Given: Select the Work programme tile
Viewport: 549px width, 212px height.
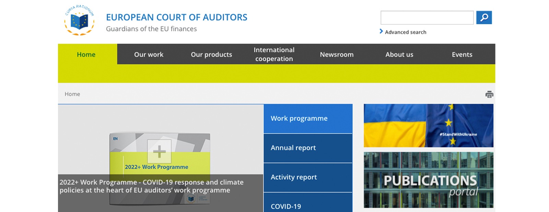Looking at the screenshot, I should pos(308,119).
